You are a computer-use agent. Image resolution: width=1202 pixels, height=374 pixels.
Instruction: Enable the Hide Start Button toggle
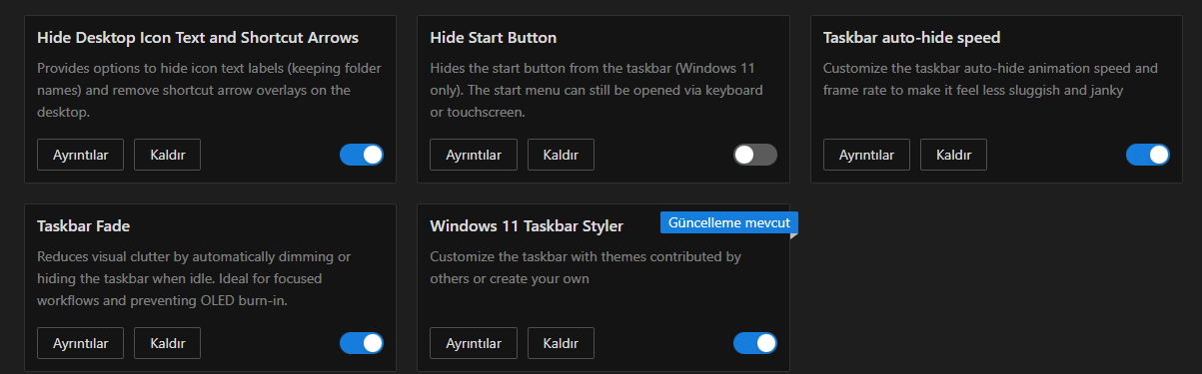pos(755,155)
